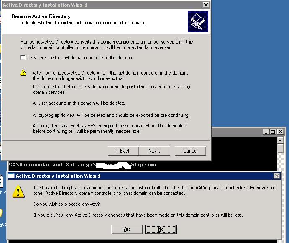Image resolution: width=289 pixels, height=243 pixels.
Task: Click the 'dcpromo' command text in console
Action: [144, 165]
